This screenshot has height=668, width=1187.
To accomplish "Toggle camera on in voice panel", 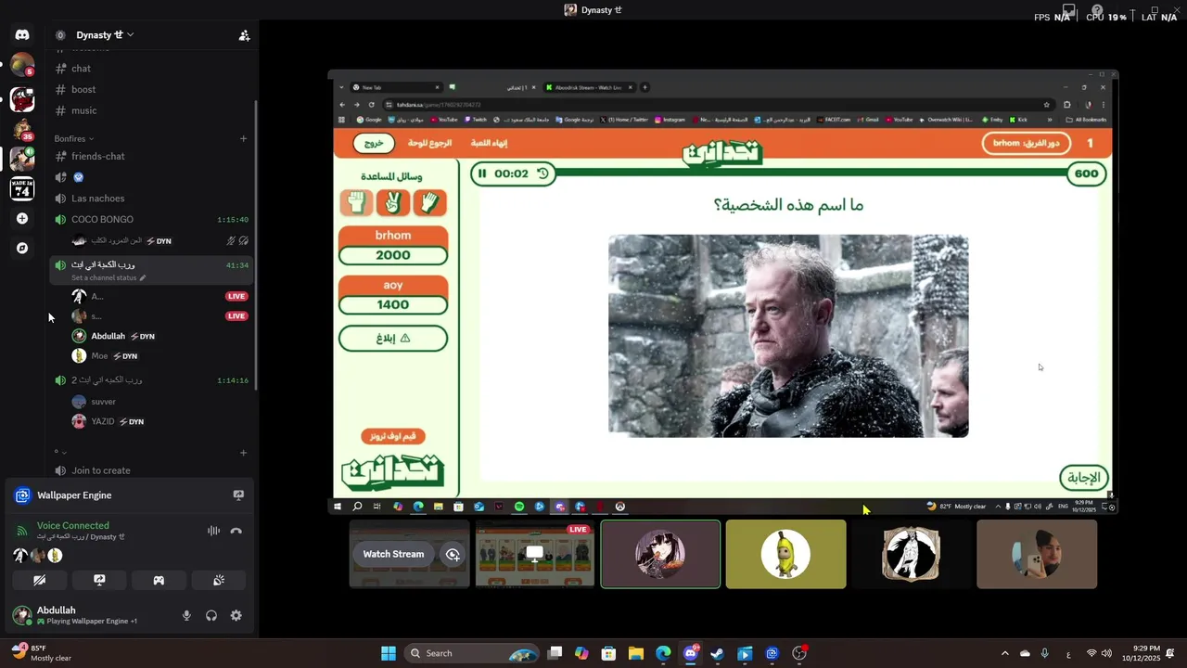I will 40,580.
